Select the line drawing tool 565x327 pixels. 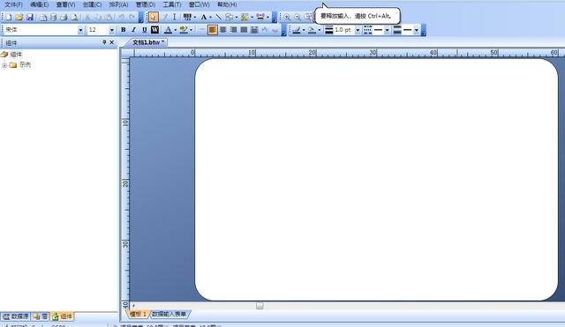coord(218,17)
